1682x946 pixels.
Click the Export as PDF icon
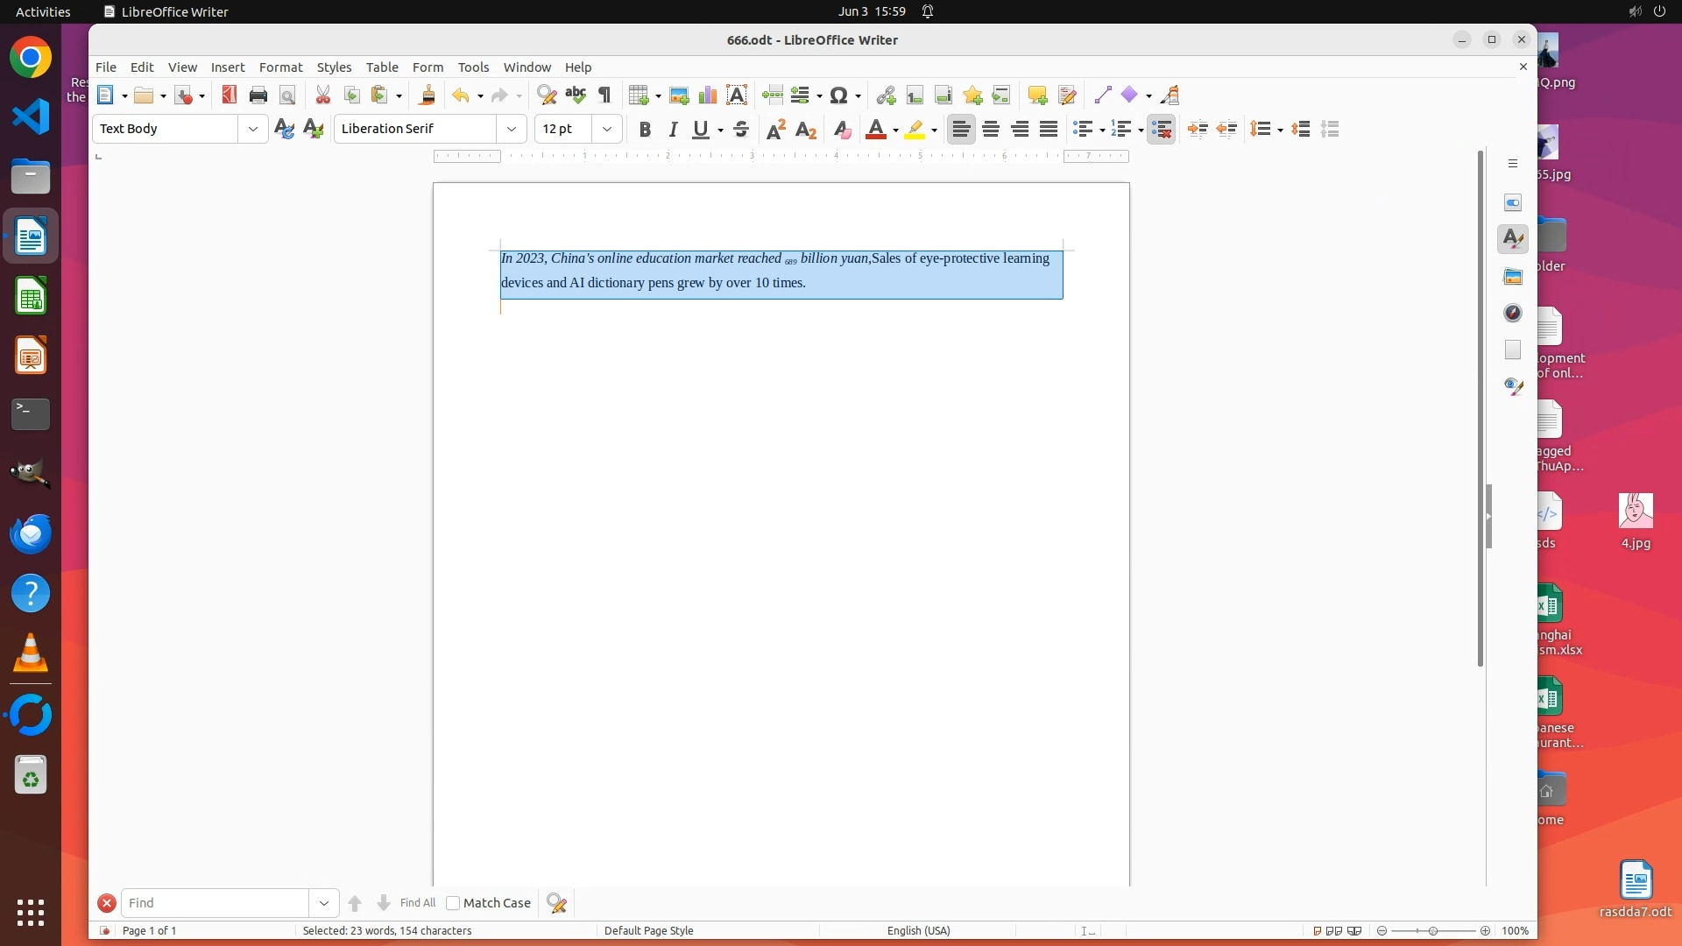[230, 95]
